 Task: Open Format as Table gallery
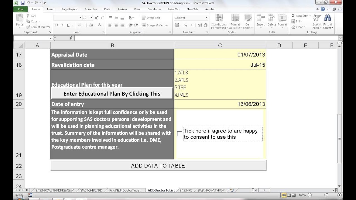[235, 22]
